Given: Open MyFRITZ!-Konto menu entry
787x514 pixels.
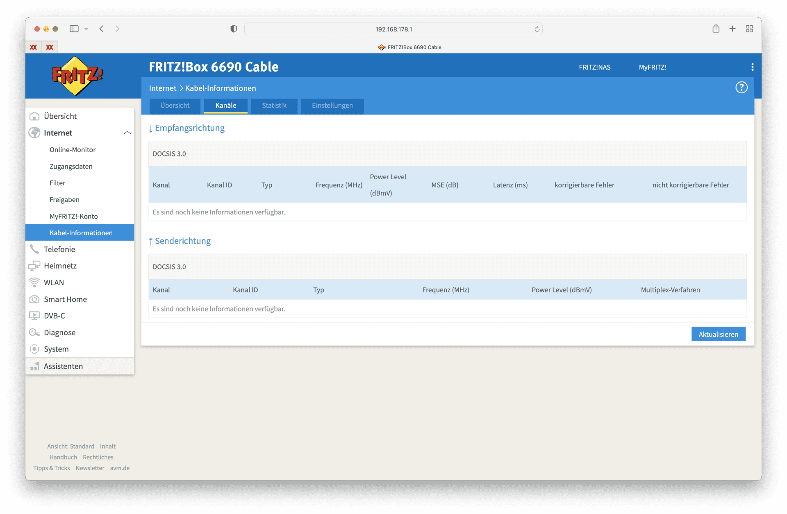Looking at the screenshot, I should 74,216.
